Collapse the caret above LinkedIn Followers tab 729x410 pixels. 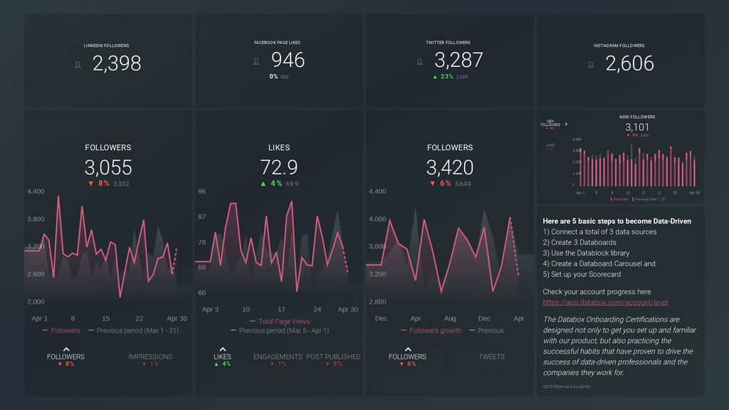click(66, 349)
